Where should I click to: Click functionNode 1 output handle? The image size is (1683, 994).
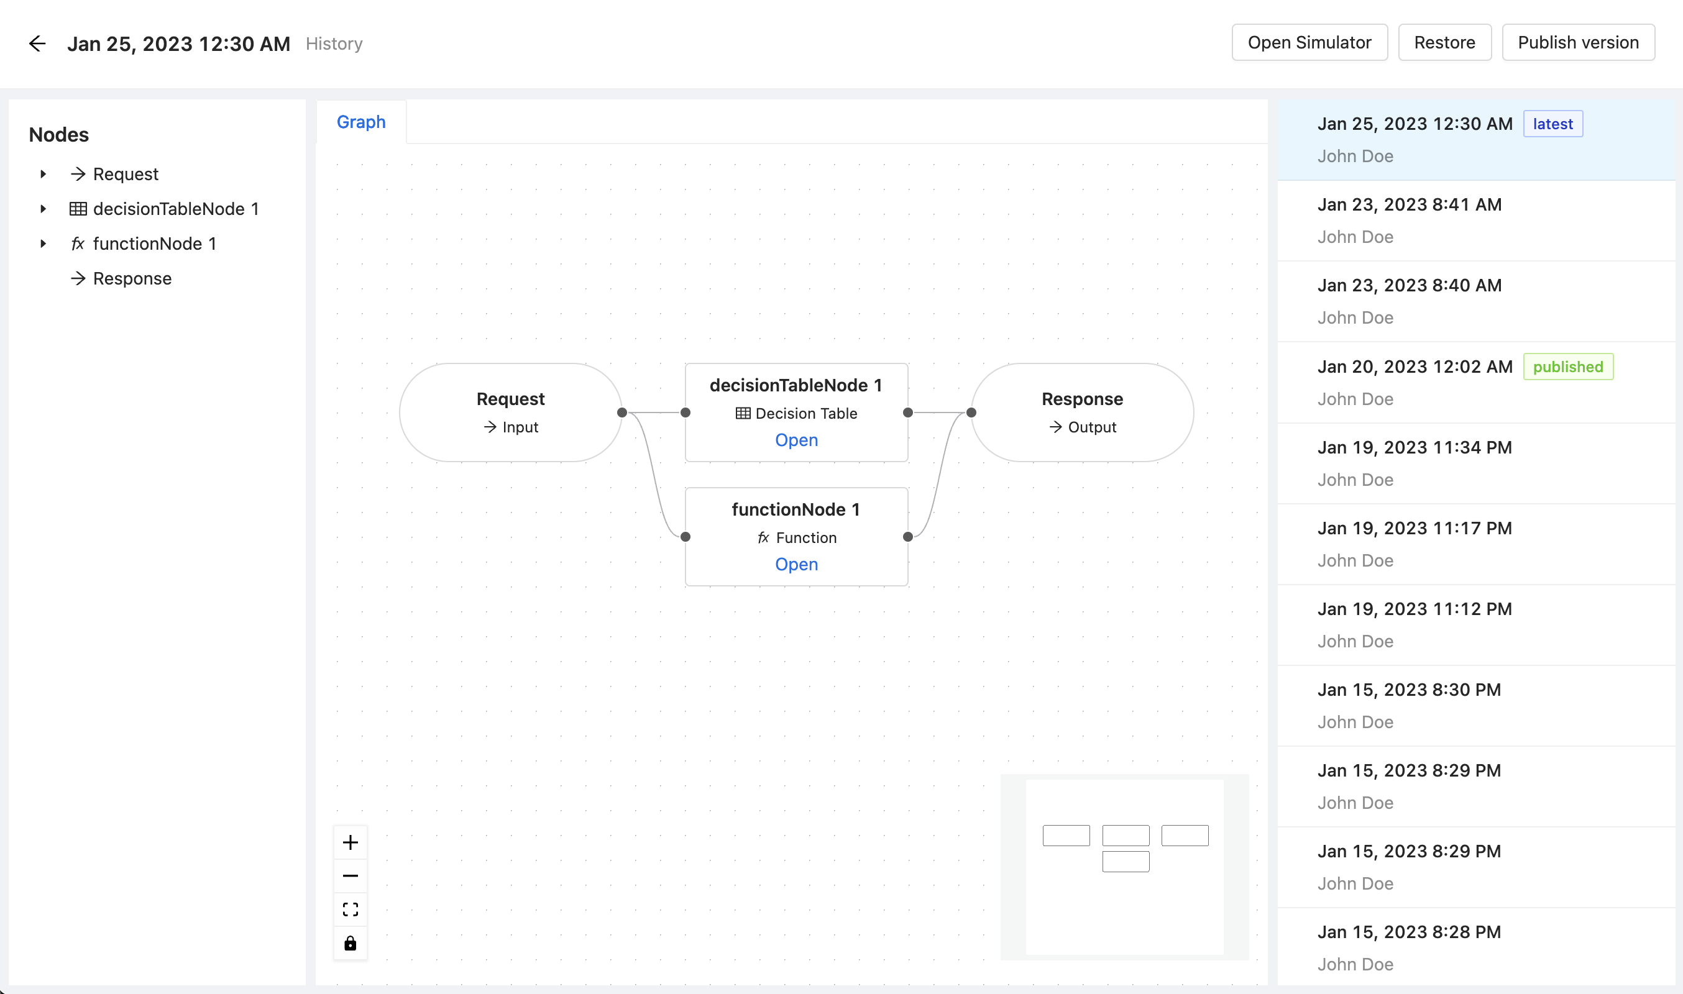(908, 537)
